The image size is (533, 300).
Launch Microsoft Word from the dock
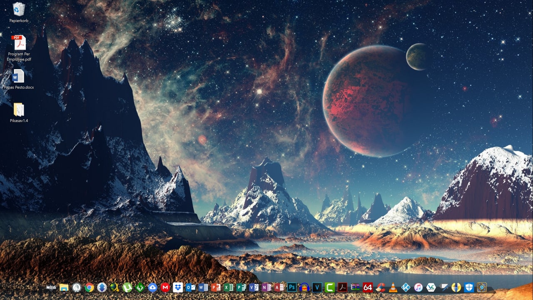204,287
